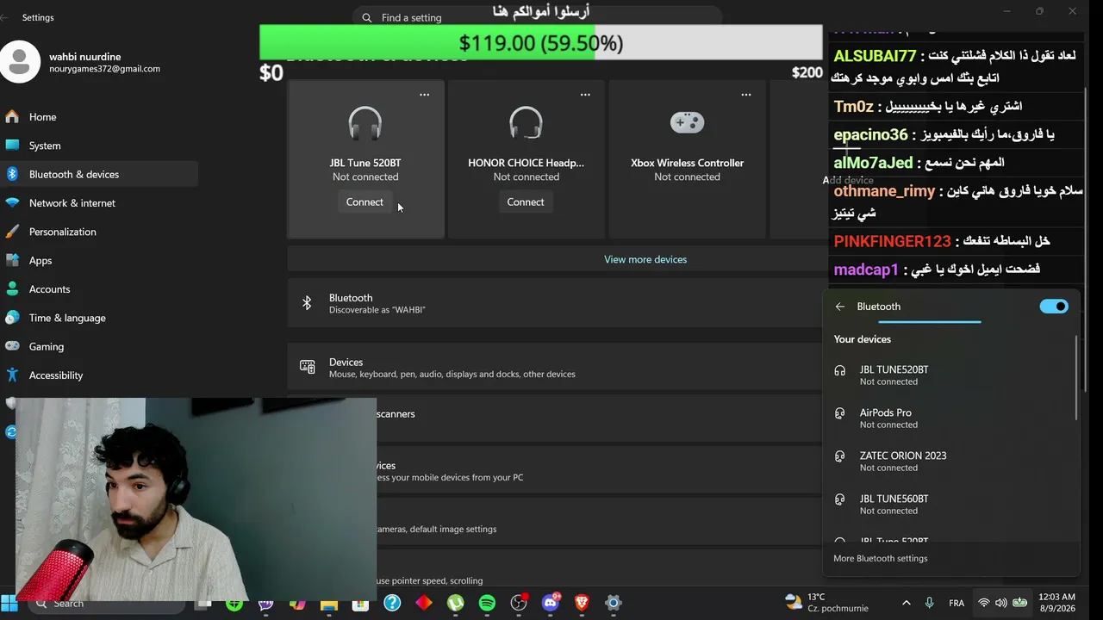Click the JBL Tune 520BT headphone icon
Screen dimensions: 1103x620
365,123
